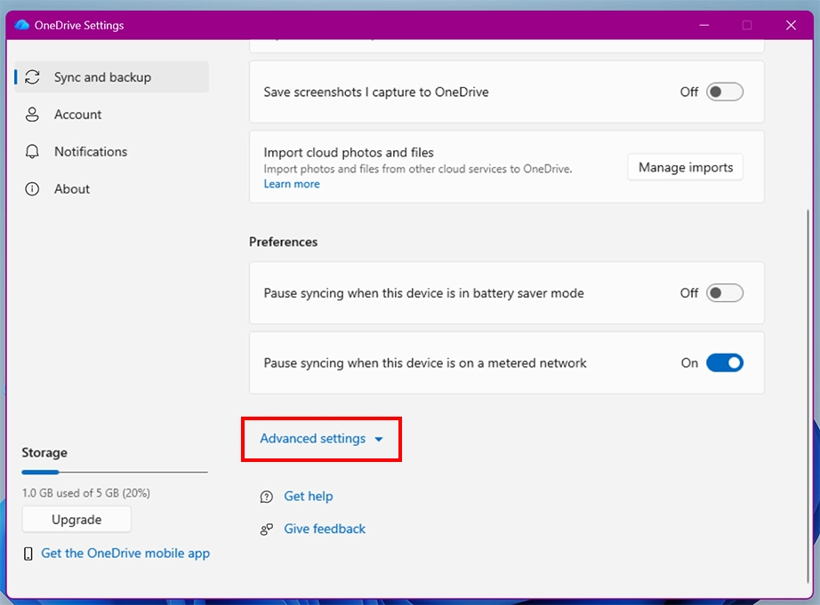Open the Sync and backup section

coord(112,77)
